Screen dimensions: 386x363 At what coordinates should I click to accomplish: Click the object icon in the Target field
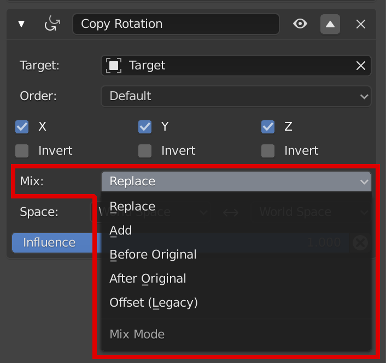pyautogui.click(x=114, y=66)
